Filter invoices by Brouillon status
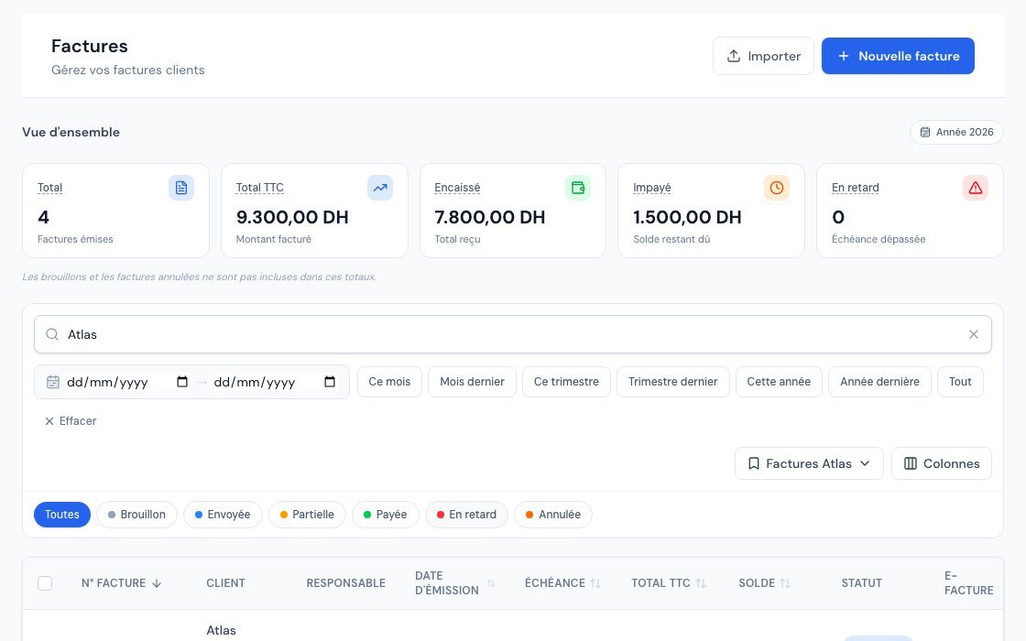Image resolution: width=1026 pixels, height=641 pixels. (136, 515)
